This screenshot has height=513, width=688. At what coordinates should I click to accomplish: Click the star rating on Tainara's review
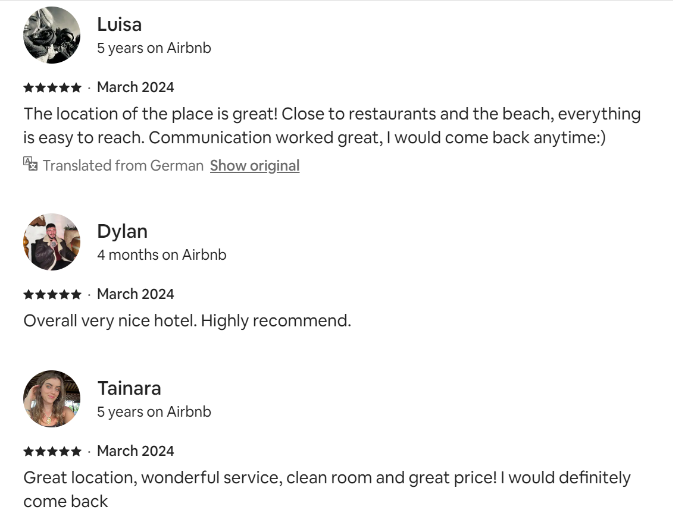52,452
